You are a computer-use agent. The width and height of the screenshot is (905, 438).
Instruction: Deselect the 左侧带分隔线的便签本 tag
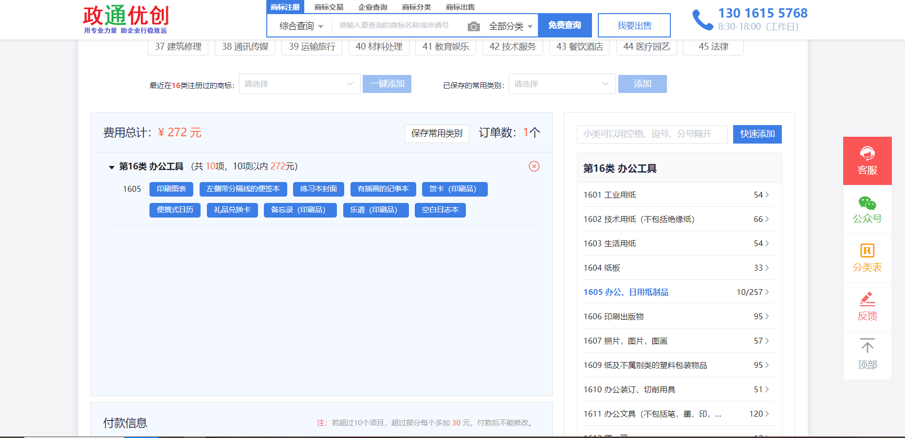pyautogui.click(x=243, y=189)
